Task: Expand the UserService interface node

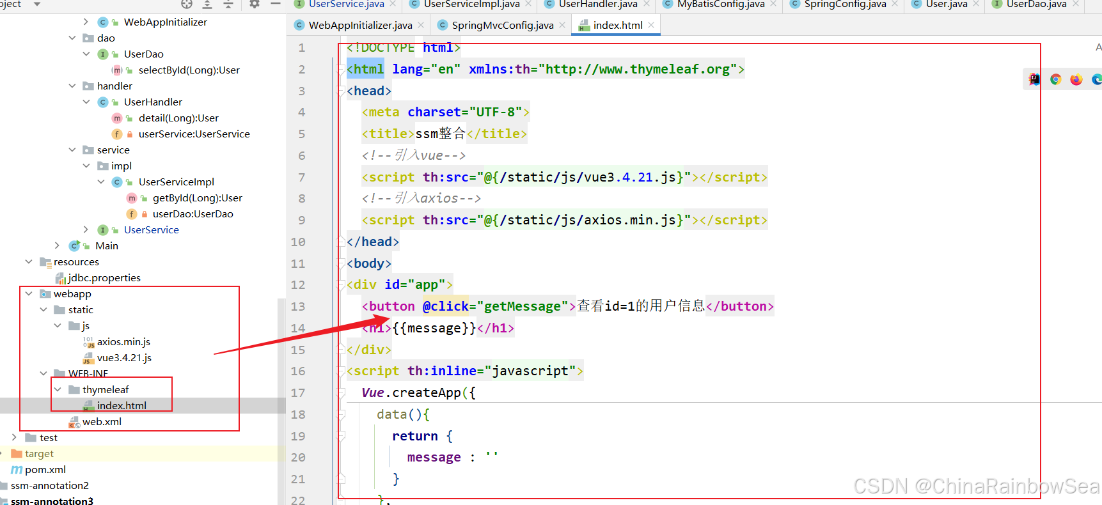Action: tap(86, 229)
